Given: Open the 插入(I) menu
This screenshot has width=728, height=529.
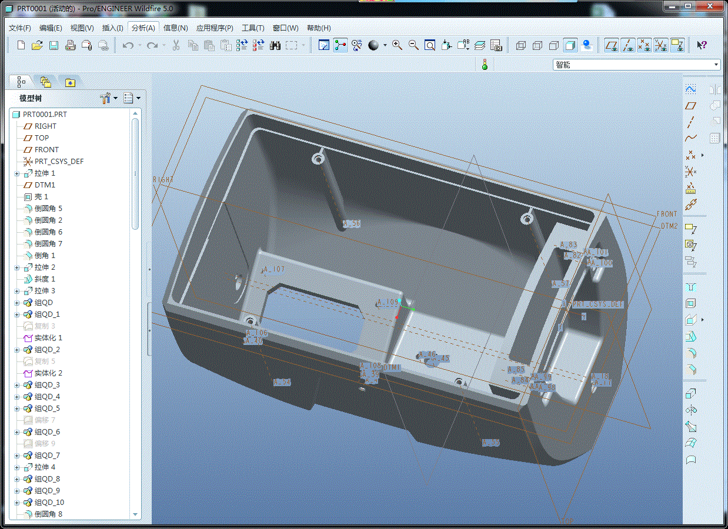Looking at the screenshot, I should 113,28.
